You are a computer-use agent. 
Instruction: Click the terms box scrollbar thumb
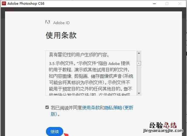point(139,63)
